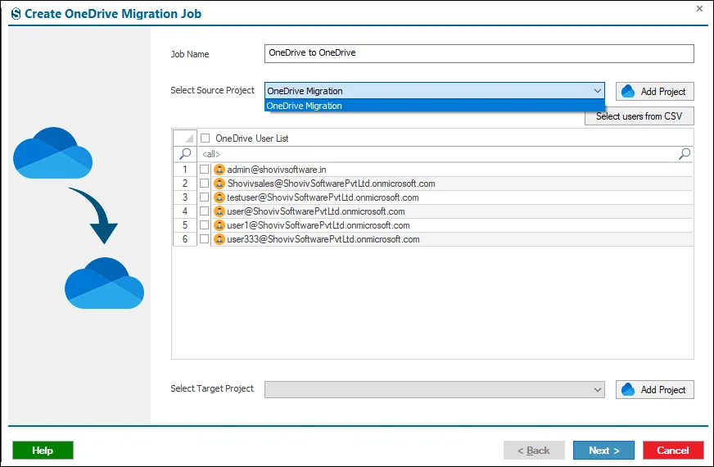Image resolution: width=714 pixels, height=467 pixels.
Task: Collapse the Select Source Project dropdown arrow
Action: click(598, 91)
